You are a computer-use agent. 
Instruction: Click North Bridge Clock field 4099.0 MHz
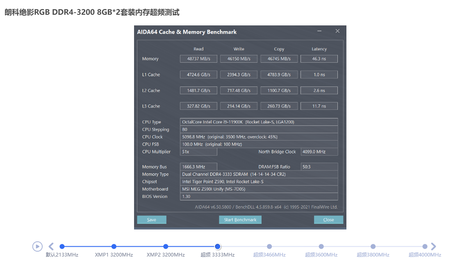[319, 152]
